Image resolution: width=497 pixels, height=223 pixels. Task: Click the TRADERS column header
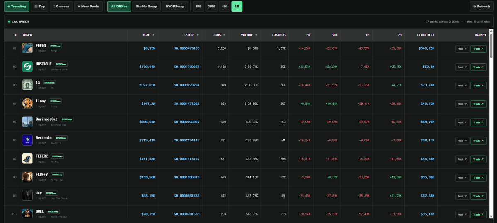coord(278,35)
